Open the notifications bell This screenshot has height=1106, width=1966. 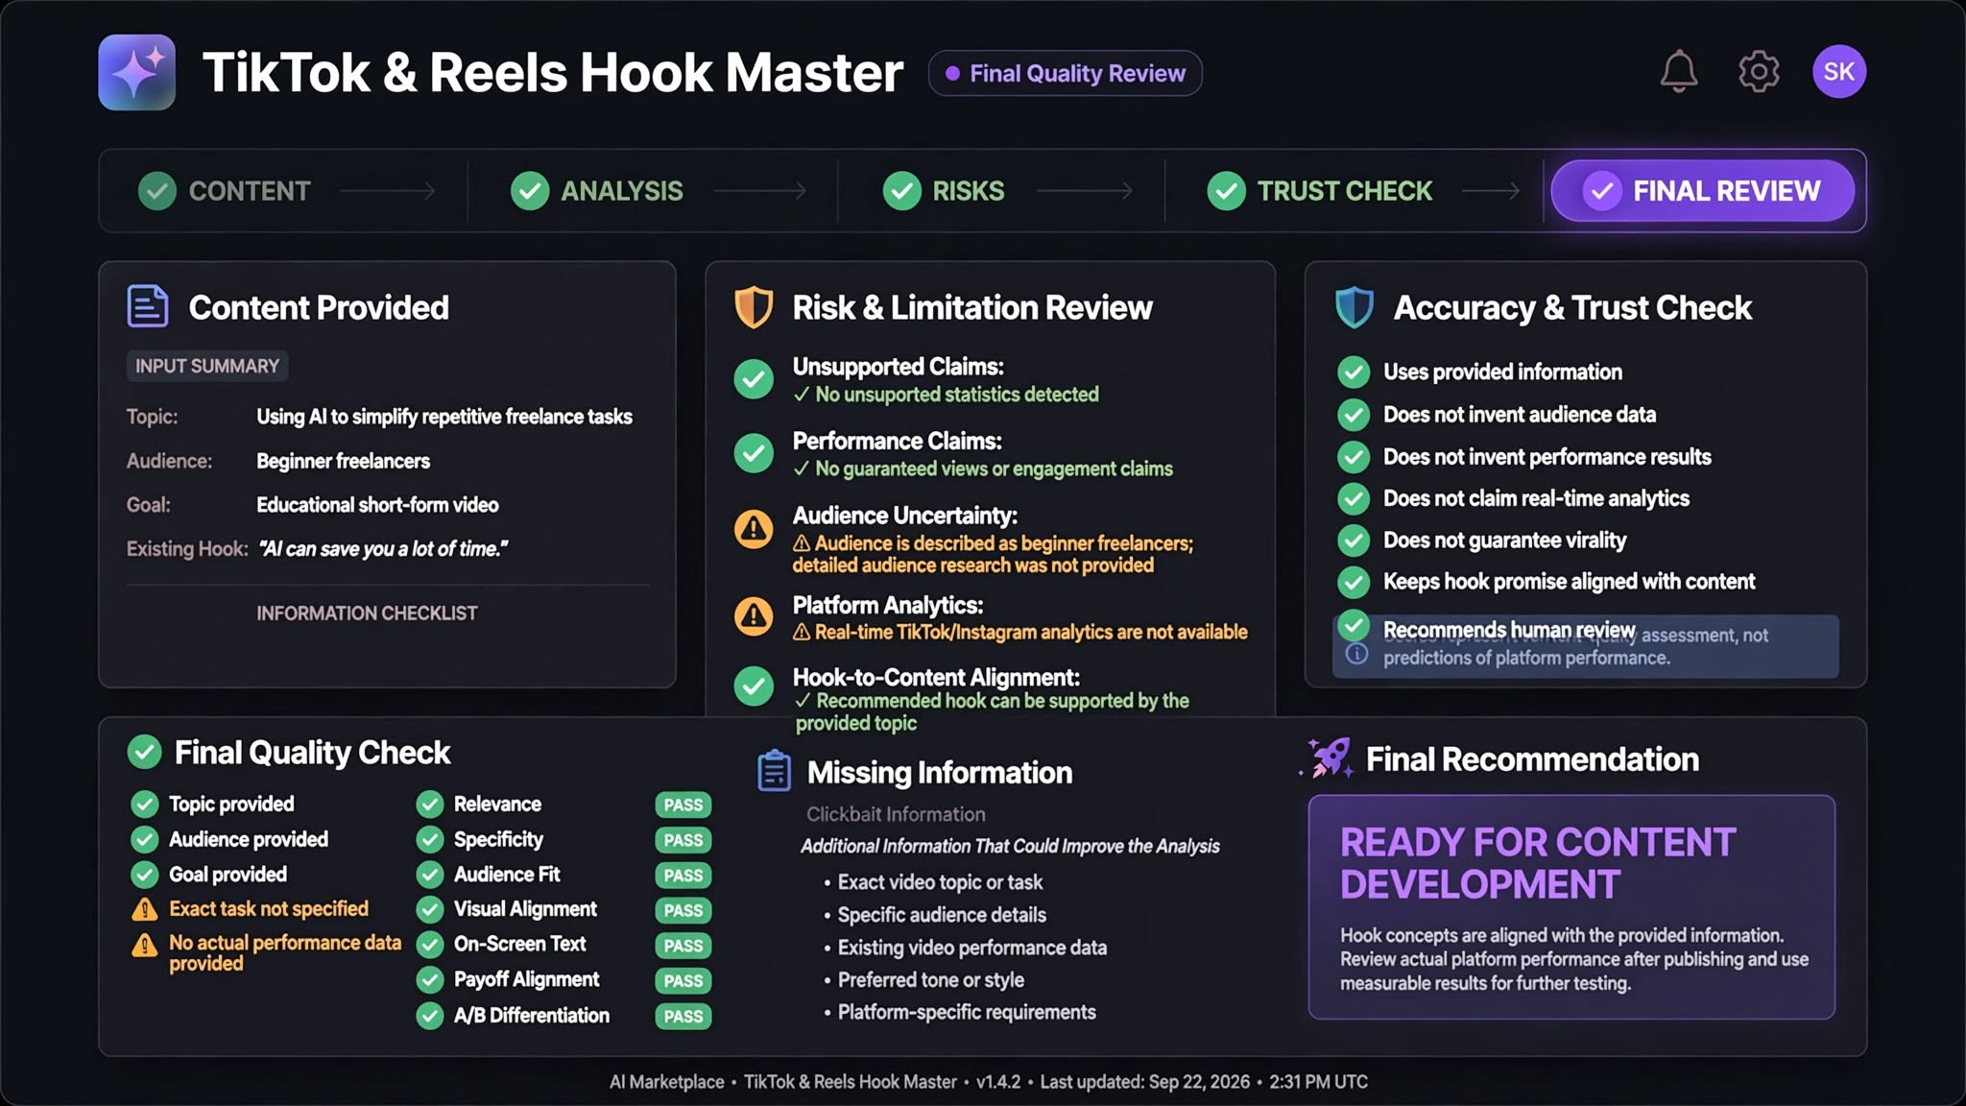click(x=1679, y=72)
